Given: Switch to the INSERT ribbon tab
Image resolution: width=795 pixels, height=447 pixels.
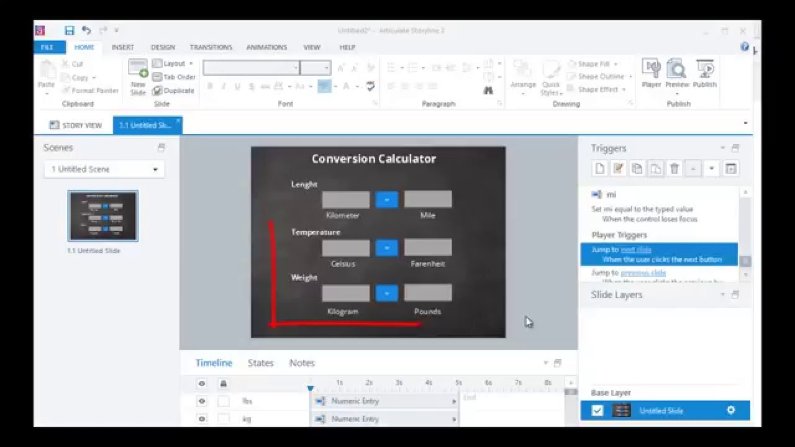Looking at the screenshot, I should point(122,47).
